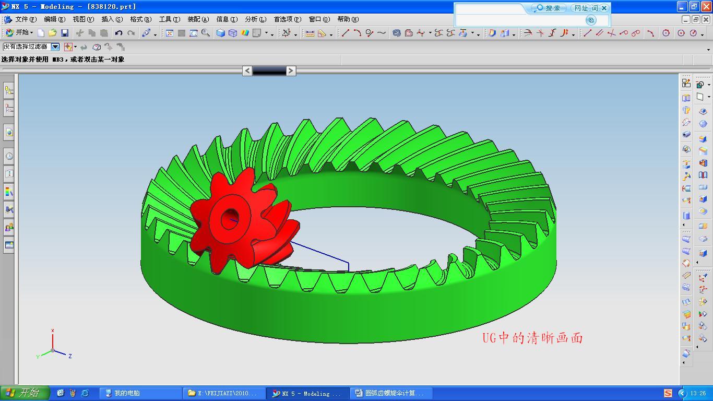713x401 pixels.
Task: Open the 分析(L) Analysis menu
Action: tap(255, 19)
